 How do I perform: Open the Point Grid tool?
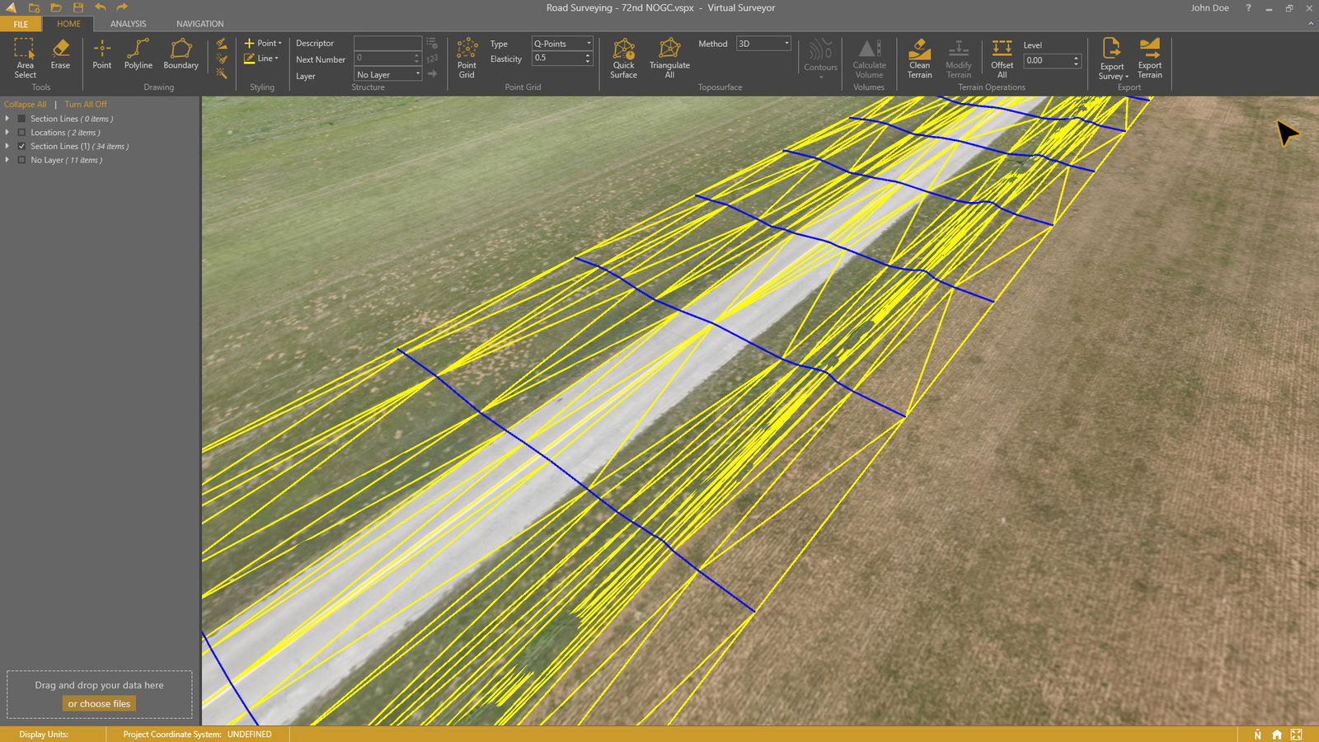467,58
